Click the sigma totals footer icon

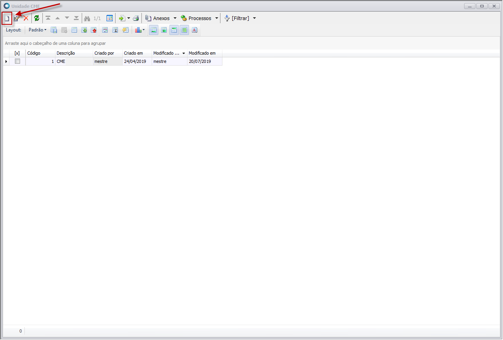tap(115, 30)
